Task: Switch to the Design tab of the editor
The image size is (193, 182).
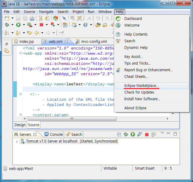Action: [20, 125]
